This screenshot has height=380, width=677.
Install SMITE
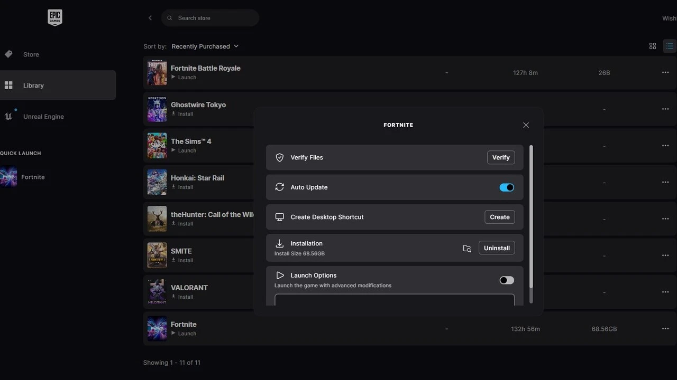point(182,260)
